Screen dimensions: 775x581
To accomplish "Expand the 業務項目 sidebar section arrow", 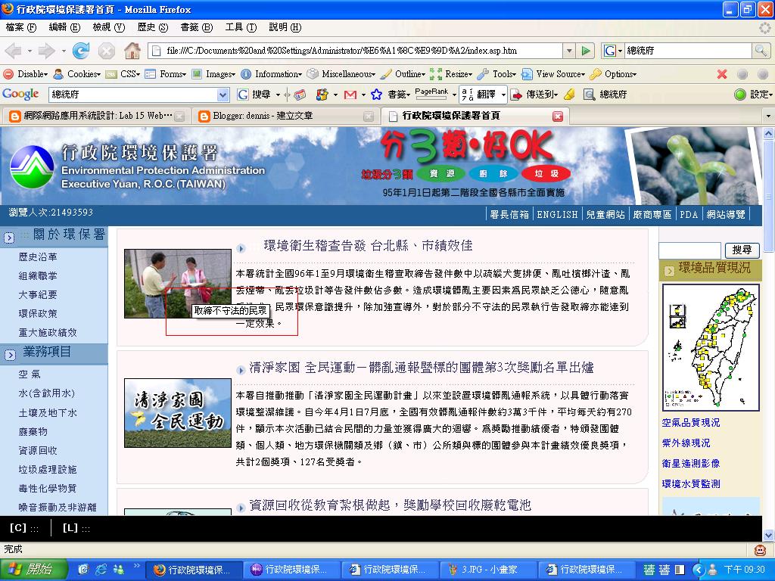I will click(9, 355).
